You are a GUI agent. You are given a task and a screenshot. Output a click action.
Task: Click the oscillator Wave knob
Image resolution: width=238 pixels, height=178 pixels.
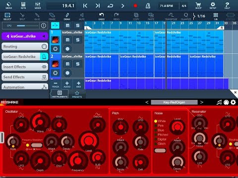[x=40, y=122]
